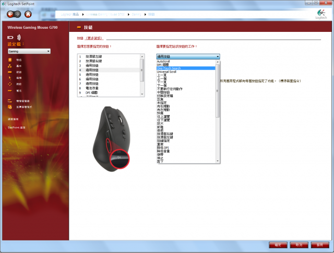Click the task dropdown scrollbar thumb
The height and width of the screenshot is (253, 334).
(x=218, y=91)
